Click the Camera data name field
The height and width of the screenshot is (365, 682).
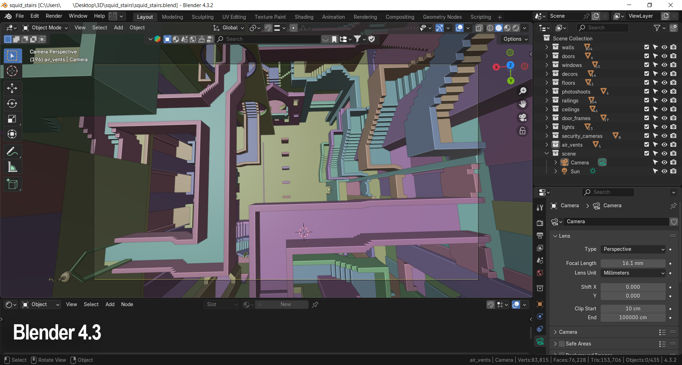click(x=617, y=221)
